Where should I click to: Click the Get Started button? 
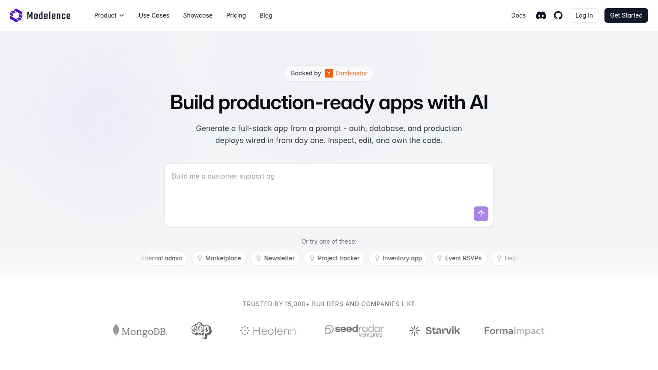click(x=626, y=15)
